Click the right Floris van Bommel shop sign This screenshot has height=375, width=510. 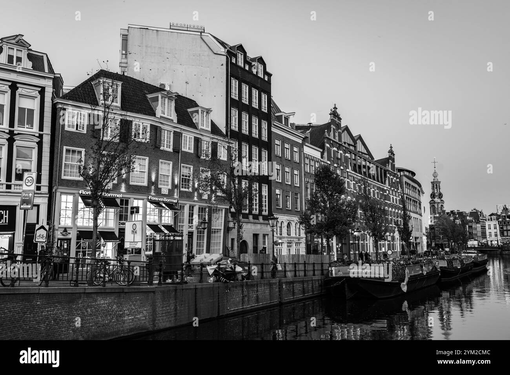click(x=162, y=199)
